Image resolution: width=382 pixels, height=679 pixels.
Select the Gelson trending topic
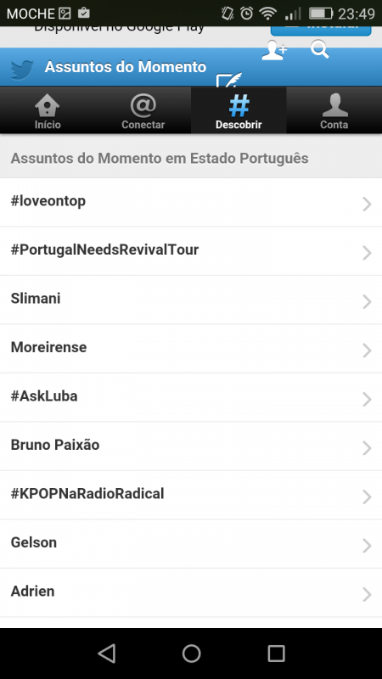coord(191,543)
